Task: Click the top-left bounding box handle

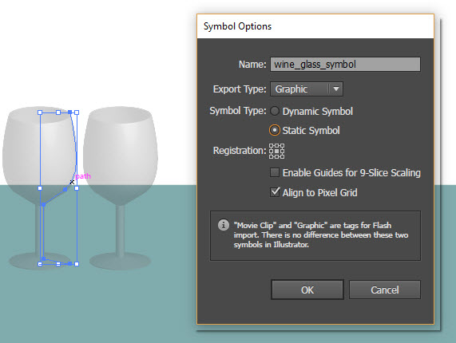Action: click(x=40, y=112)
